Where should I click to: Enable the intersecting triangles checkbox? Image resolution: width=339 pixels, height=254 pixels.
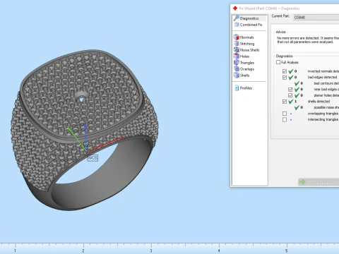click(x=285, y=120)
